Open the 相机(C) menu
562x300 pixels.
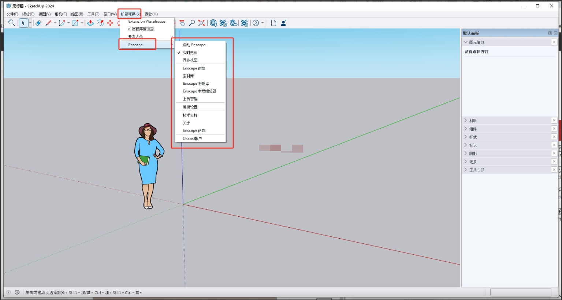coord(61,14)
